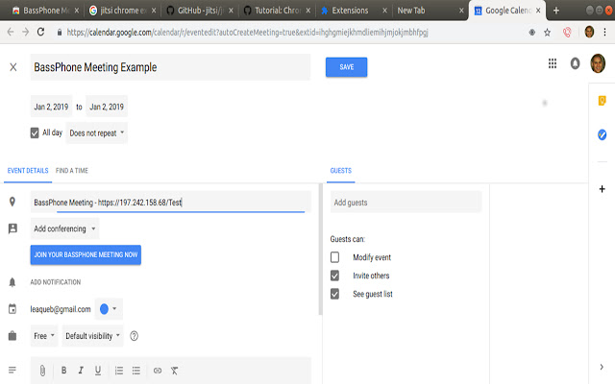Open the notifications bell in the header
The width and height of the screenshot is (615, 384).
[x=575, y=63]
